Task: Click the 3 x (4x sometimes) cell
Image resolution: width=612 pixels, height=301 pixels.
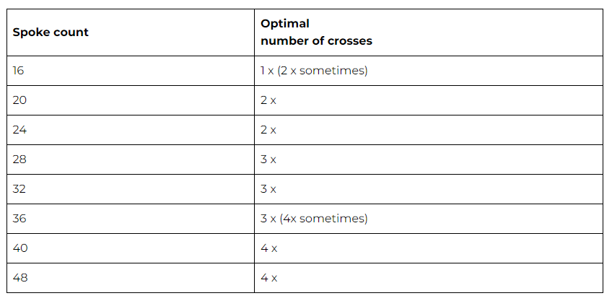Action: pyautogui.click(x=429, y=219)
